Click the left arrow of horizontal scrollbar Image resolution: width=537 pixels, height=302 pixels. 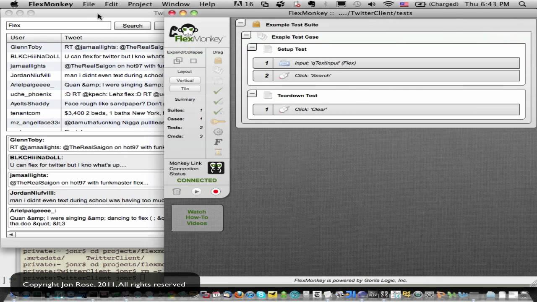point(11,234)
